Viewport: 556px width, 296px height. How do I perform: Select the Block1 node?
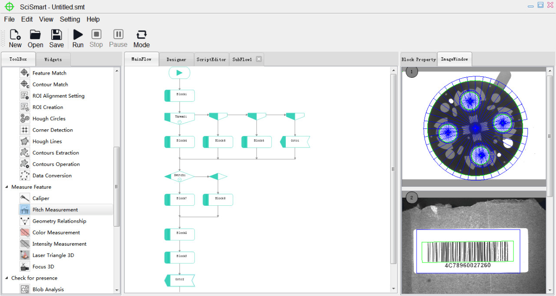point(179,95)
